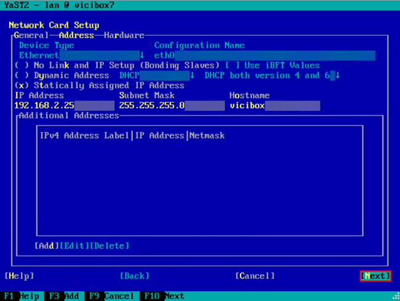Select Statically Assigned IP Address radio
Viewport: 400px width, 301px height.
click(x=100, y=86)
